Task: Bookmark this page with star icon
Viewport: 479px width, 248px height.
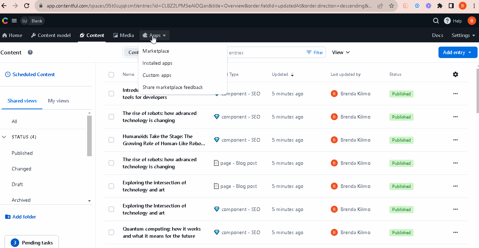Action: [x=392, y=6]
